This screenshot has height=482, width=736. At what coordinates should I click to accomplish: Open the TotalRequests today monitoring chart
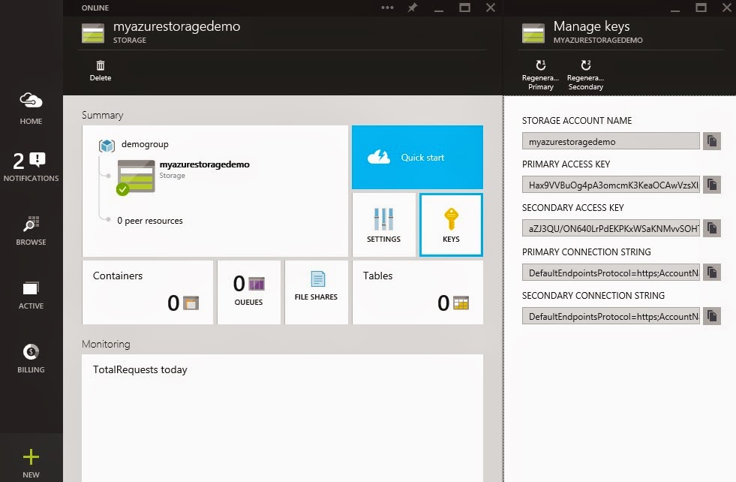283,418
